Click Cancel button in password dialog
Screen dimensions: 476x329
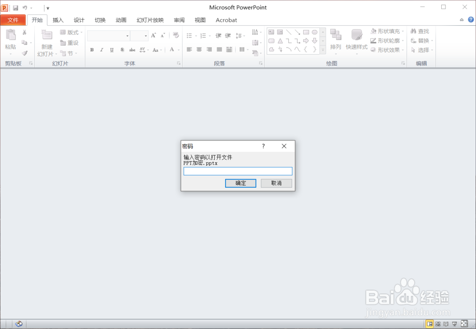276,183
